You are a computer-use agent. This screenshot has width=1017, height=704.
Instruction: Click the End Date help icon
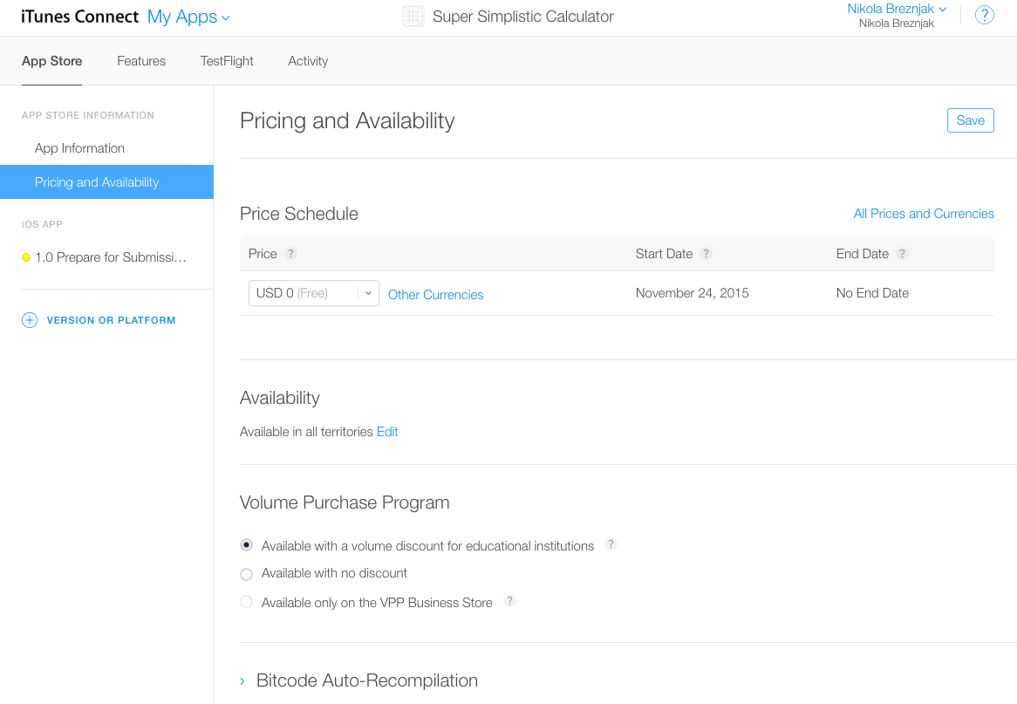[x=902, y=254]
